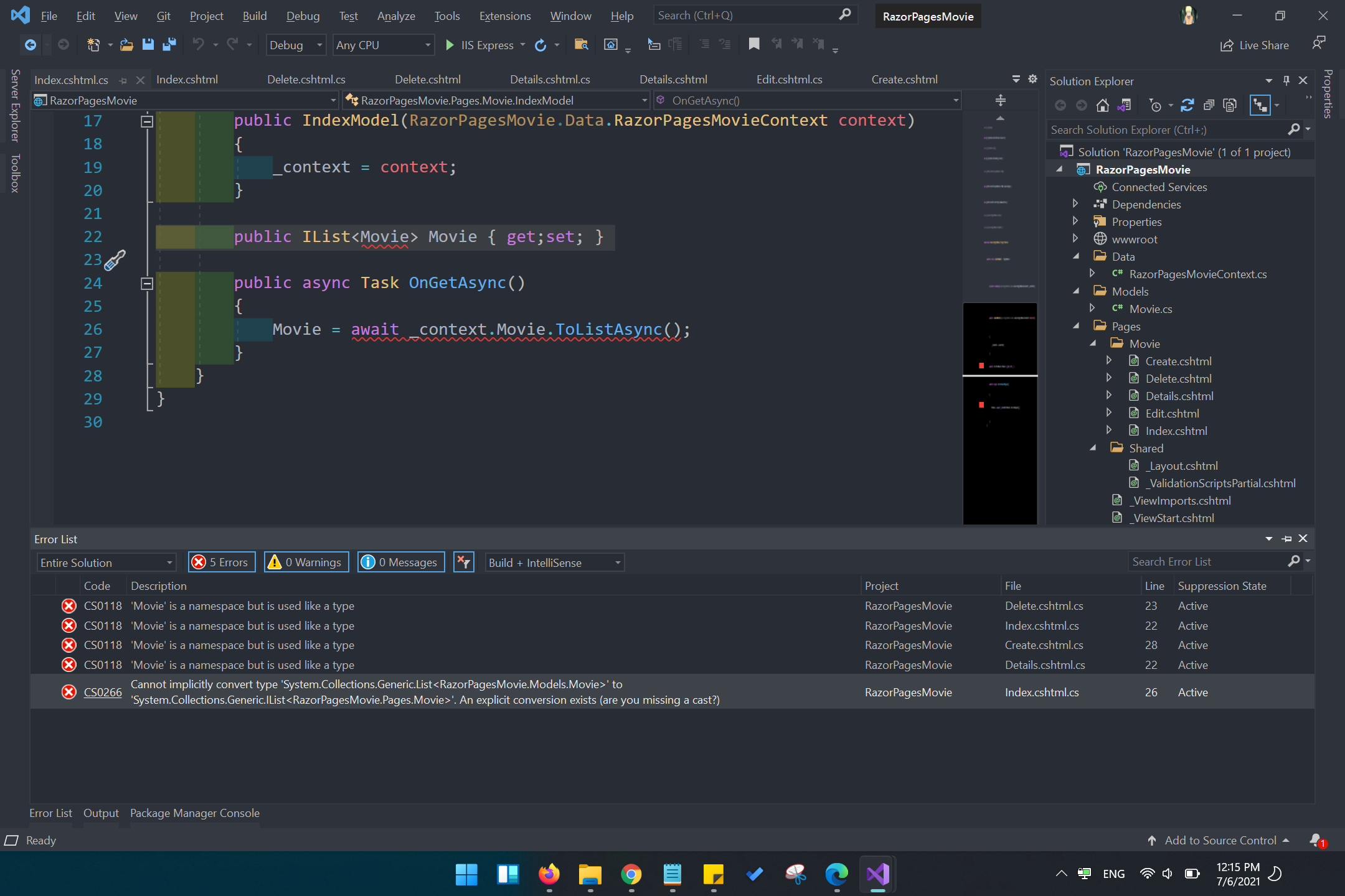Open Microsoft Edge from the taskbar
1345x896 pixels.
click(836, 874)
